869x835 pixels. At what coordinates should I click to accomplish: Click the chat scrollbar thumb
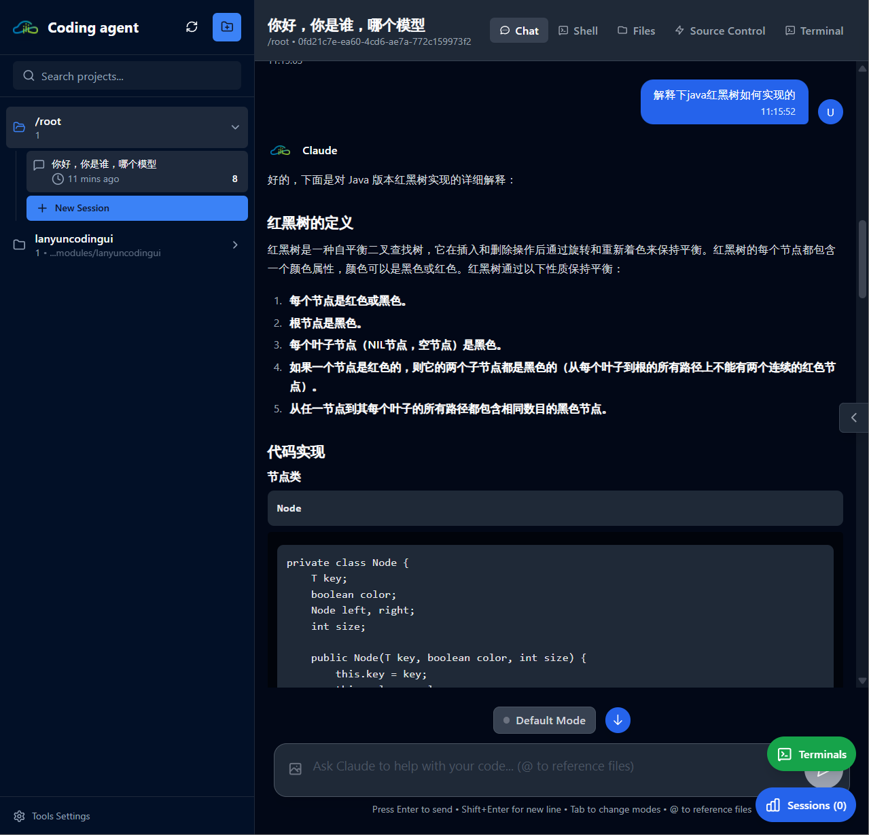pyautogui.click(x=862, y=259)
